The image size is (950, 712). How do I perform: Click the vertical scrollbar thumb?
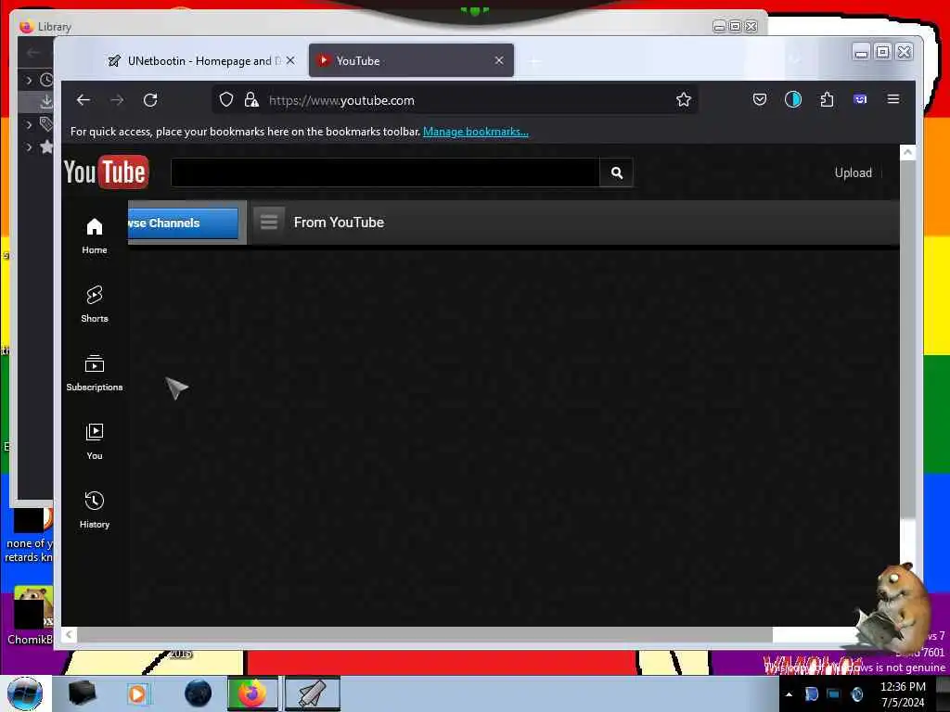click(x=907, y=339)
